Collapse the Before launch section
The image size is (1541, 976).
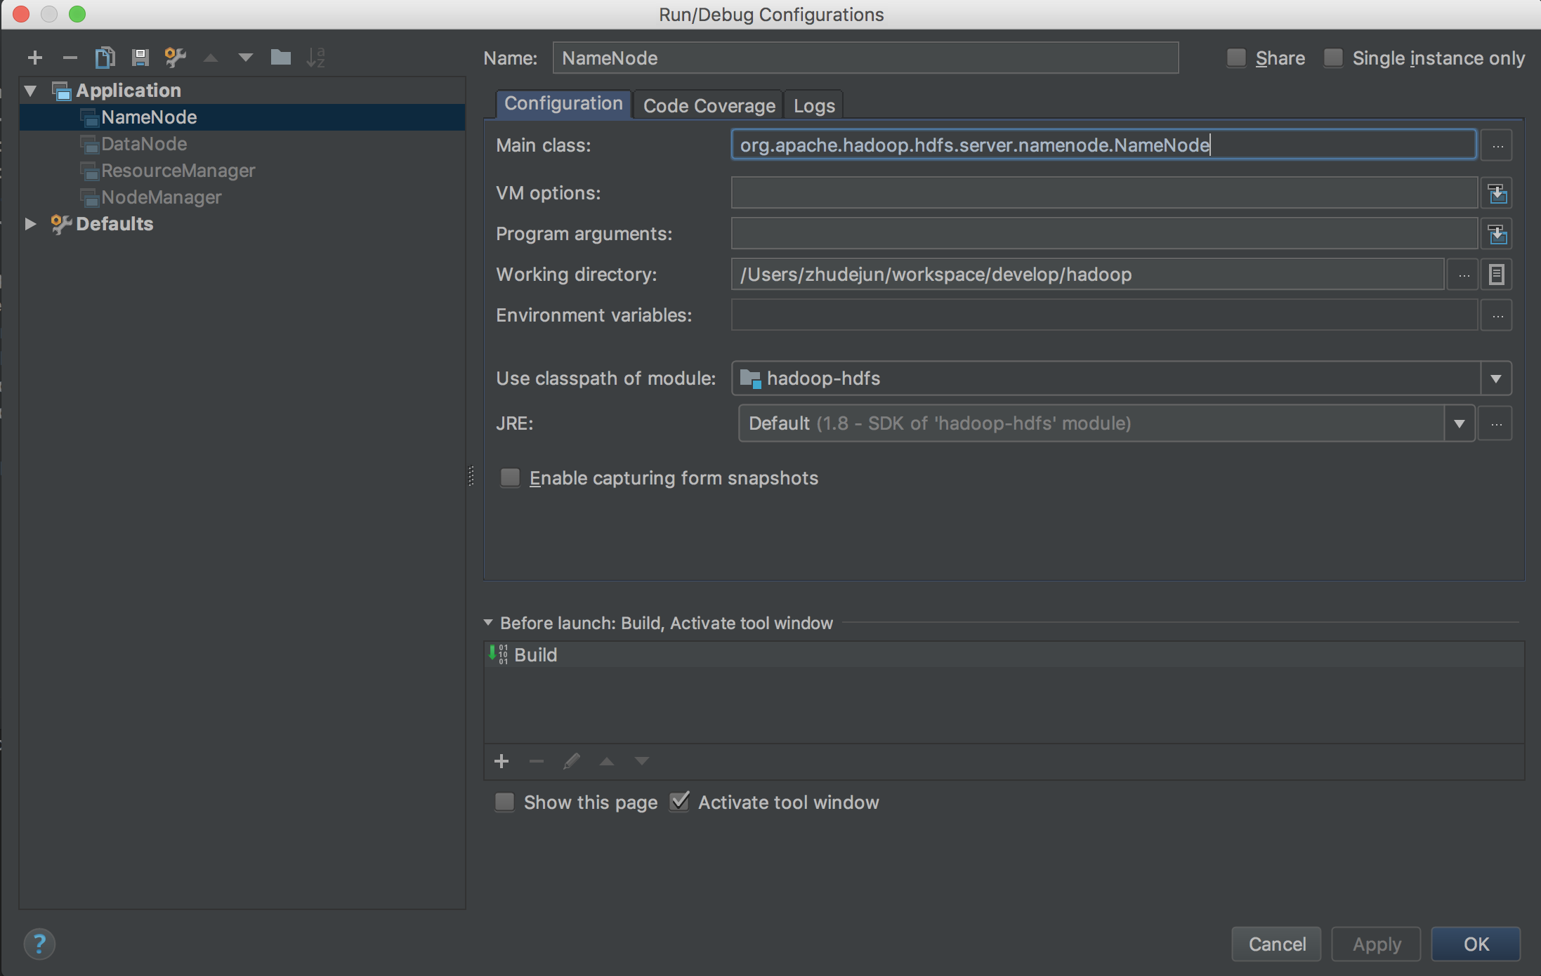(488, 623)
